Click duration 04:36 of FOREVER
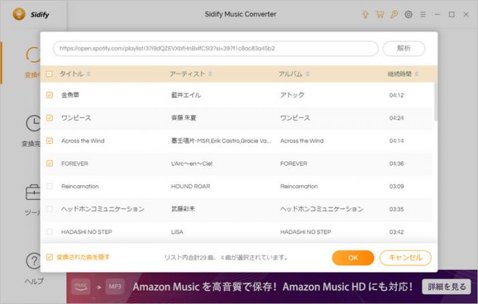The image size is (478, 304). [396, 164]
